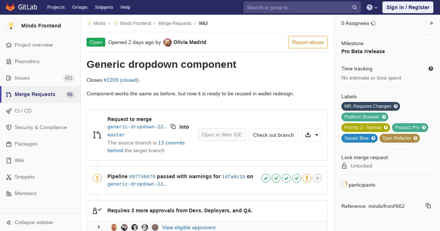The image size is (440, 231).
Task: Click the merge request arrows icon
Action: point(97,135)
